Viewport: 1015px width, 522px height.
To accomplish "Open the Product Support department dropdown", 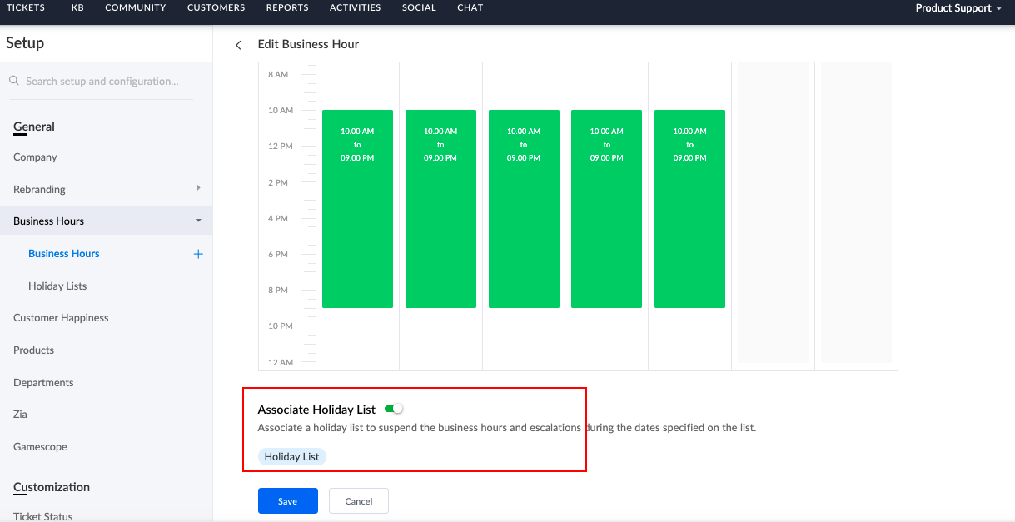I will pos(958,8).
